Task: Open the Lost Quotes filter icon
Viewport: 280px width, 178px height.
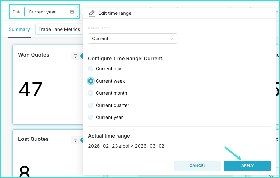Action: click(75, 140)
